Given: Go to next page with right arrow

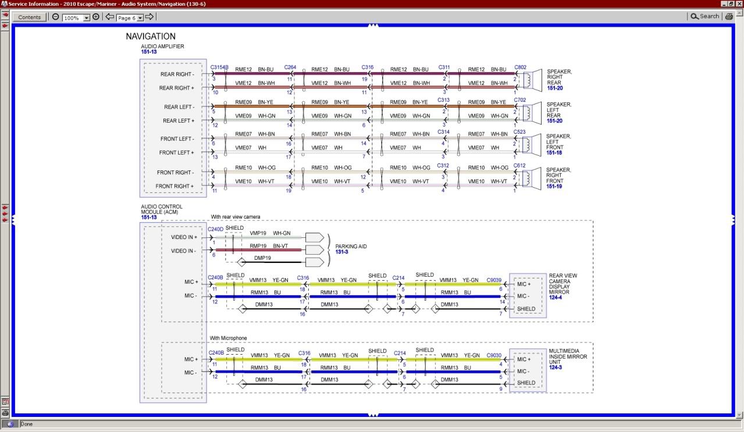Looking at the screenshot, I should point(149,17).
